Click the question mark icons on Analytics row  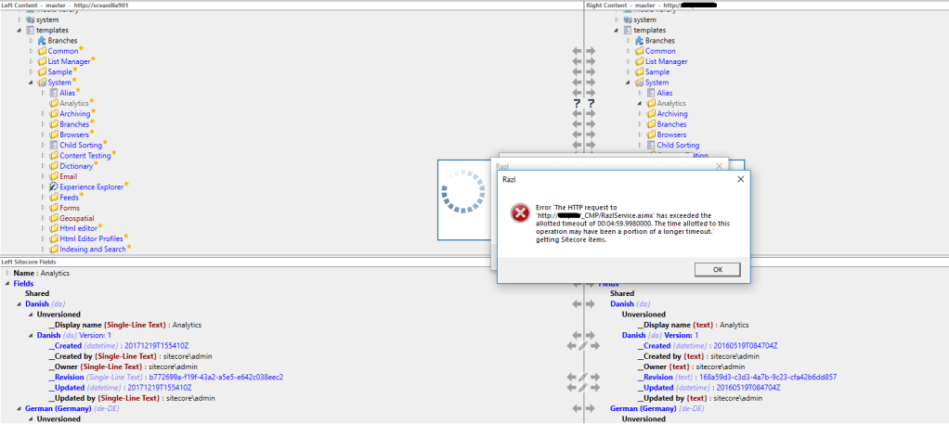[x=583, y=103]
